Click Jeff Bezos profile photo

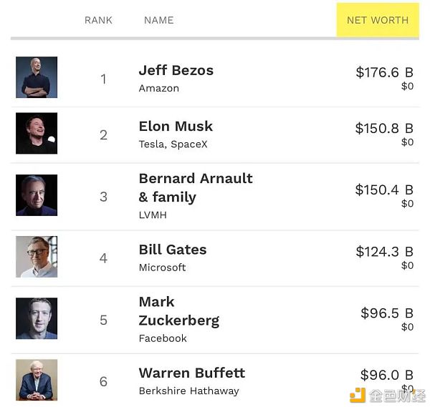[37, 77]
